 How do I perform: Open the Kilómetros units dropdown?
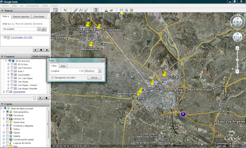pos(100,71)
